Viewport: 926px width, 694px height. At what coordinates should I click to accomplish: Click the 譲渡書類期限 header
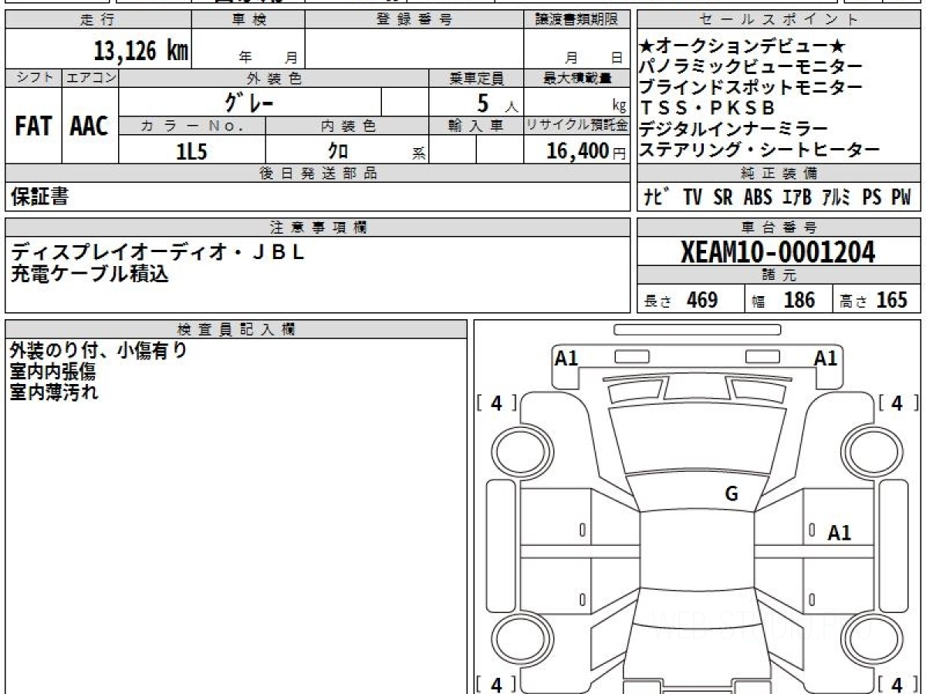576,20
